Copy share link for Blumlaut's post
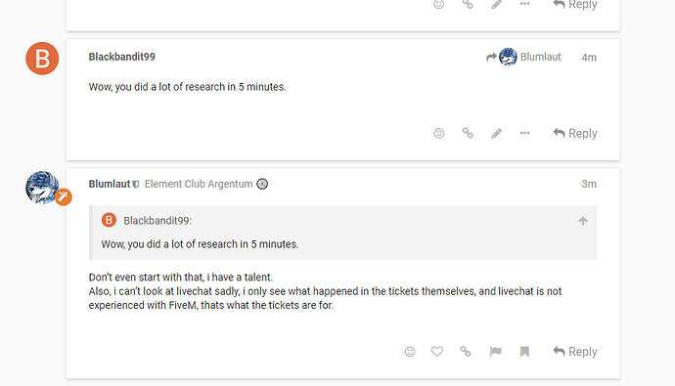This screenshot has width=675, height=386. (x=466, y=352)
